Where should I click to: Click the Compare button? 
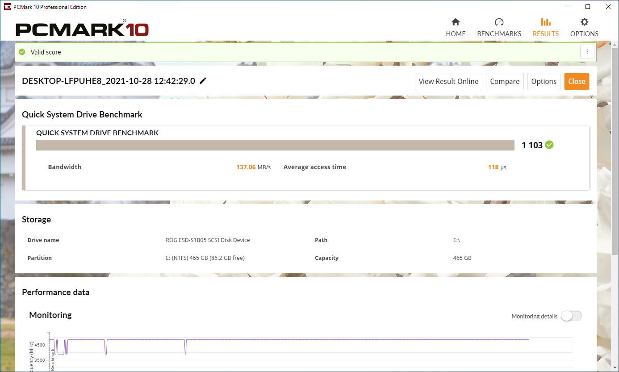[x=505, y=81]
